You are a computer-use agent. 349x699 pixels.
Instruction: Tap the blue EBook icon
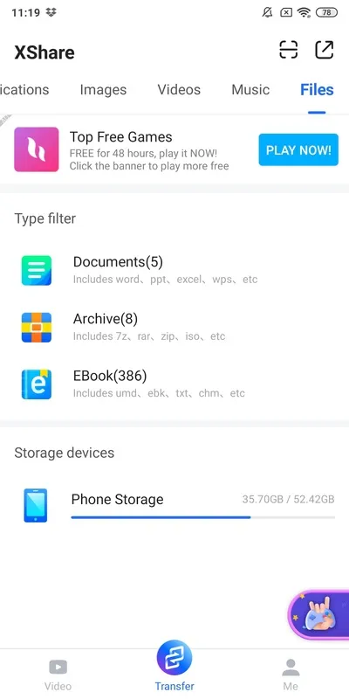tap(37, 384)
